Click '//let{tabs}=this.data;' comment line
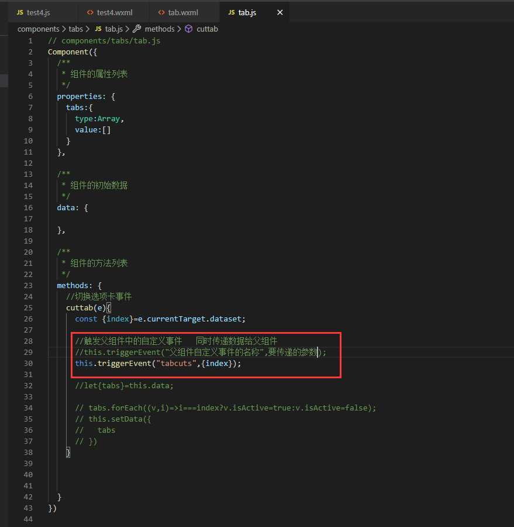This screenshot has width=514, height=527. (x=124, y=385)
